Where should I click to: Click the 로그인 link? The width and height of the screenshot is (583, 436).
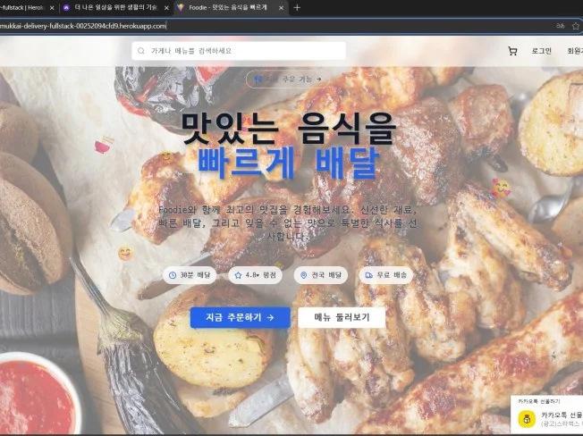pos(541,51)
